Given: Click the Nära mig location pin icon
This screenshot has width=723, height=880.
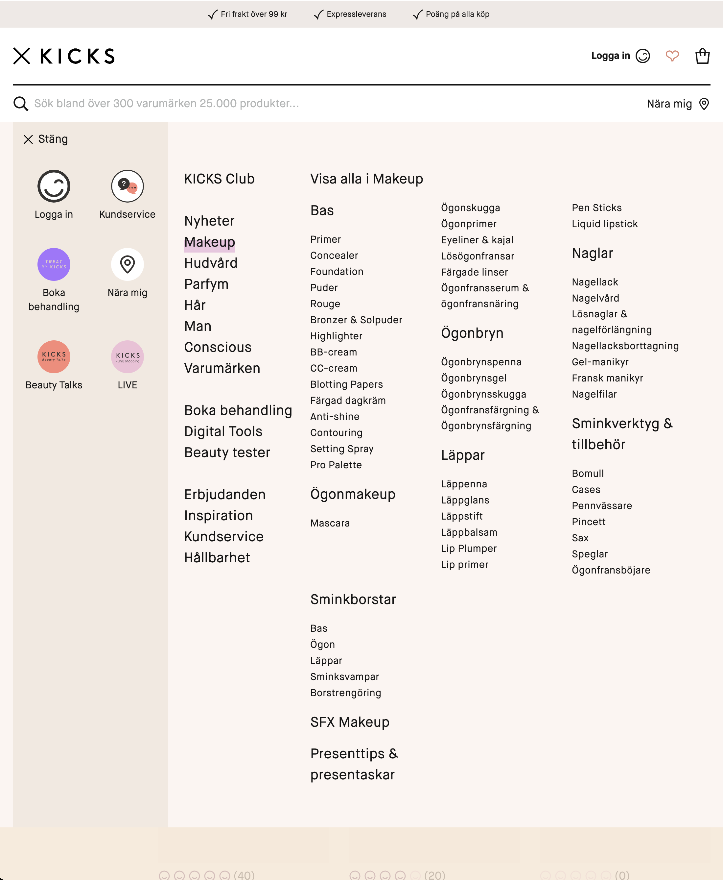Looking at the screenshot, I should pyautogui.click(x=127, y=264).
